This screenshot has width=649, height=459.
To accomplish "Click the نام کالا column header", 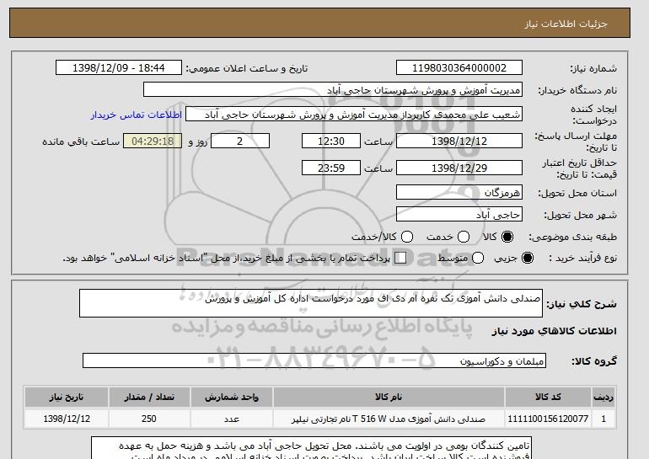I will 389,397.
